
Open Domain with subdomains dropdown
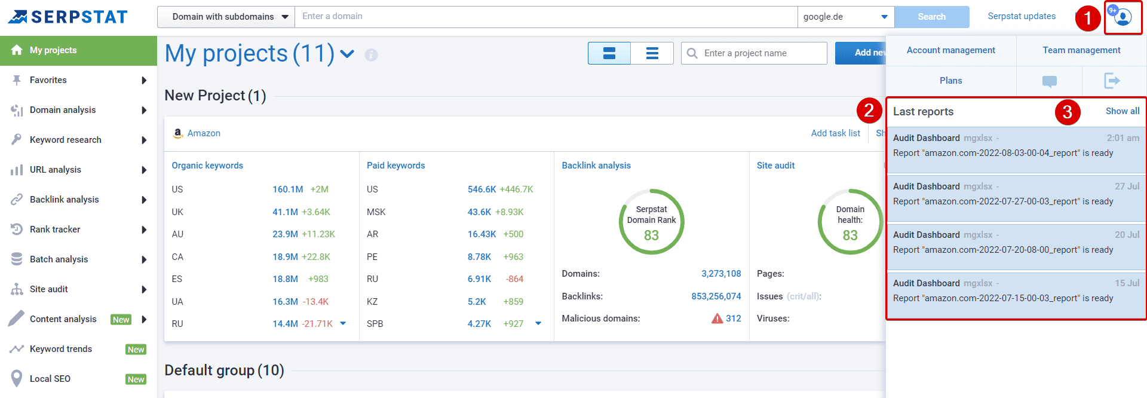click(226, 17)
